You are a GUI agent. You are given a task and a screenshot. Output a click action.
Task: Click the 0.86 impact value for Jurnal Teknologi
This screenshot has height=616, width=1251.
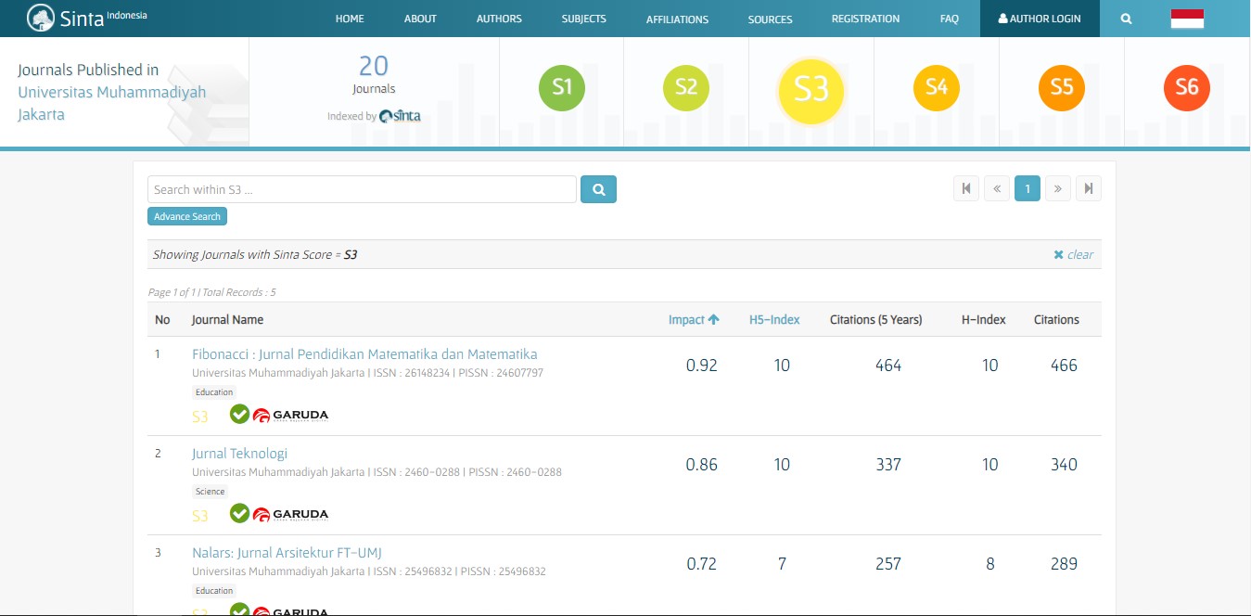click(x=702, y=465)
